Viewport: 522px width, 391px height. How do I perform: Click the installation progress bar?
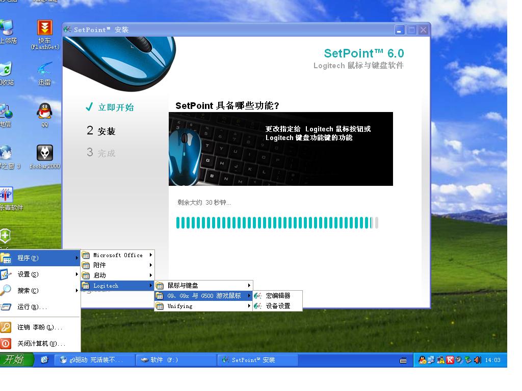pos(277,223)
